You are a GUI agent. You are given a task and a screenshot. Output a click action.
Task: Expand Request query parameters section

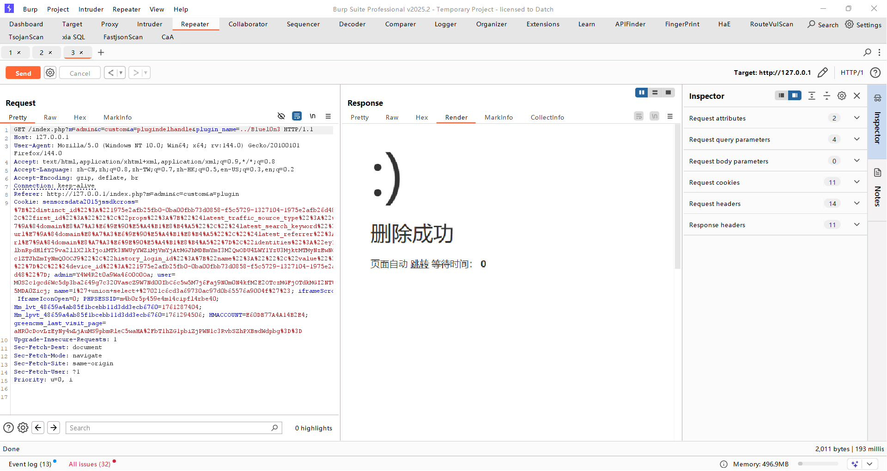pyautogui.click(x=857, y=139)
